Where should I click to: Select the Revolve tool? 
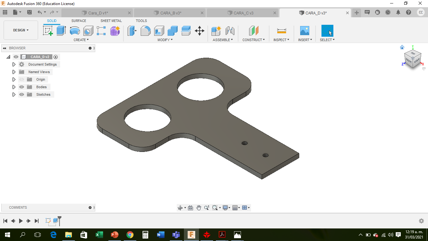pos(75,31)
